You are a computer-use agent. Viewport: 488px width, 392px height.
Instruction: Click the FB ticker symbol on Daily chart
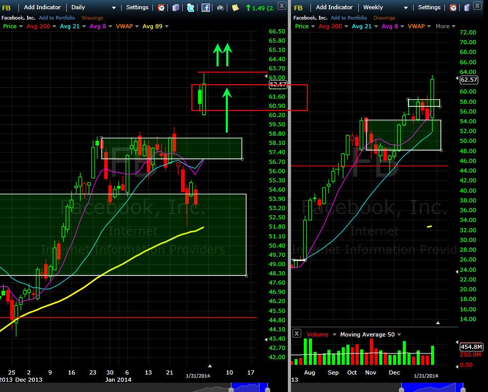[x=6, y=8]
